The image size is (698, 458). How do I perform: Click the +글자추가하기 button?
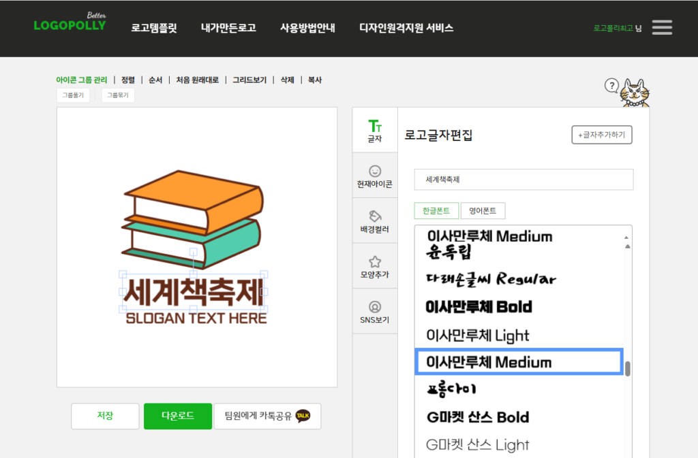click(x=602, y=135)
